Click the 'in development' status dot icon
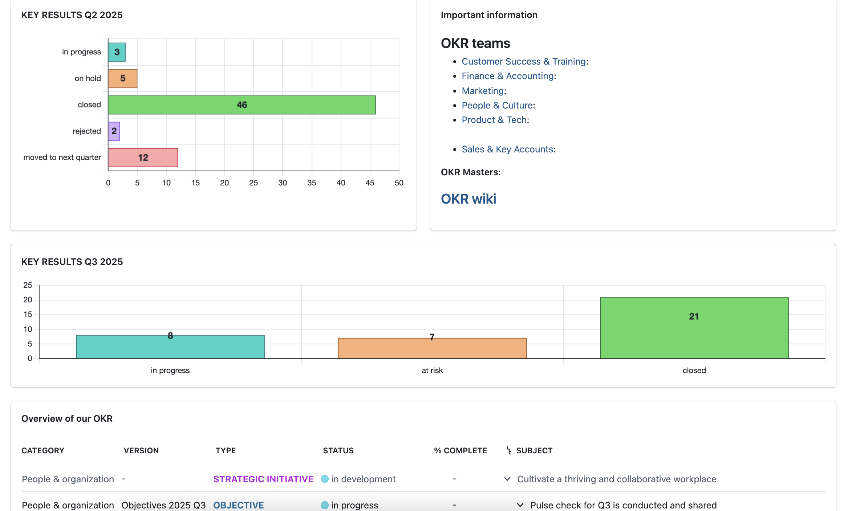Viewport: 844px width, 511px height. (325, 479)
